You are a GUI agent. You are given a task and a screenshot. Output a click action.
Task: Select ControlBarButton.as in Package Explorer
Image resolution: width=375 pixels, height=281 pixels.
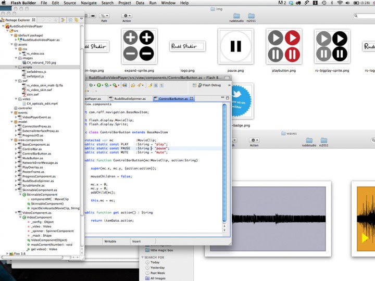[36, 154]
